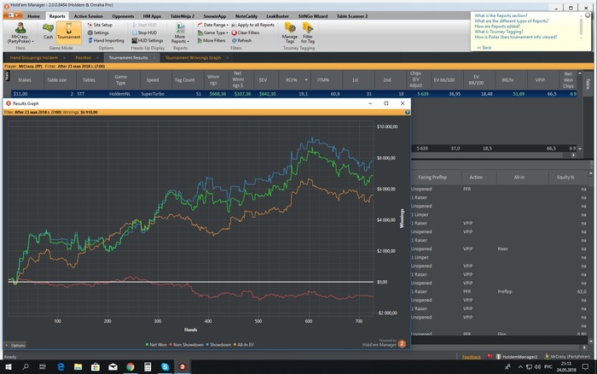Close the Position report tab
Viewport: 597px width, 374px height.
pos(97,57)
